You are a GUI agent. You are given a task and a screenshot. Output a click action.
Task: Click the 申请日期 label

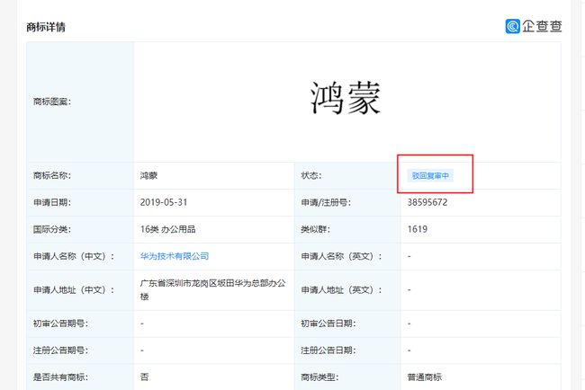click(52, 202)
